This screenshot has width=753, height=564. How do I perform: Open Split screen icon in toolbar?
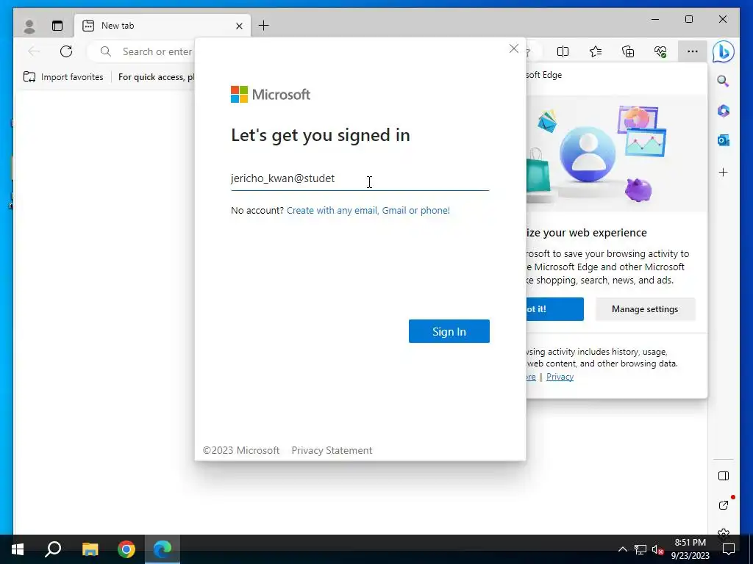[563, 51]
